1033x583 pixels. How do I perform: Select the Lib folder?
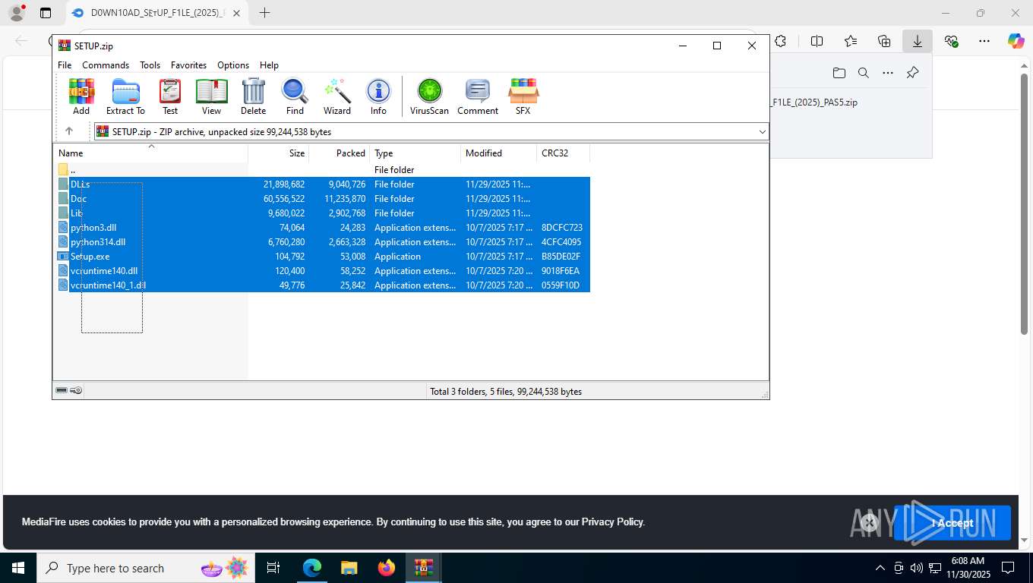[x=321, y=213]
